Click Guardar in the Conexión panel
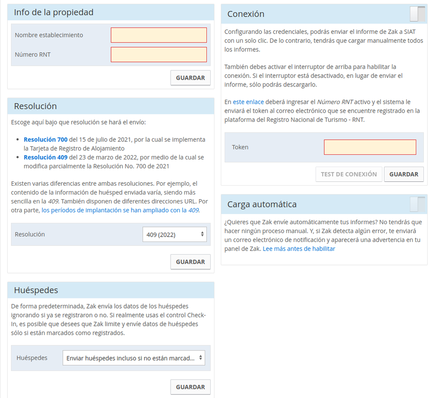This screenshot has height=398, width=434. click(403, 174)
